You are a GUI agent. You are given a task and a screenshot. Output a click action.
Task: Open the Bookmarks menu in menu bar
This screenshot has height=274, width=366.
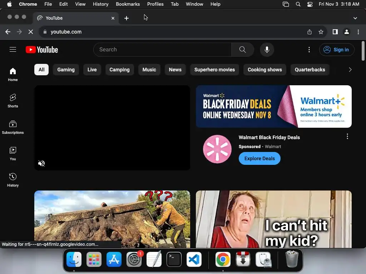coord(128,4)
